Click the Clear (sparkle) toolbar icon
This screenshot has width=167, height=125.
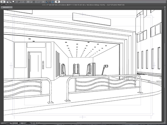(26, 2)
